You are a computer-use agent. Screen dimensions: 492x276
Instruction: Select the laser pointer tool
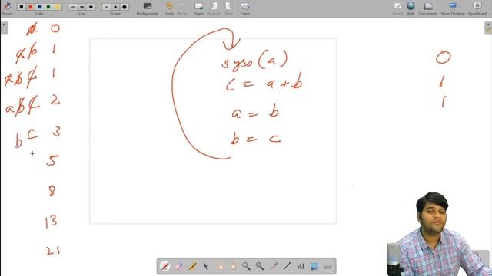click(x=274, y=266)
